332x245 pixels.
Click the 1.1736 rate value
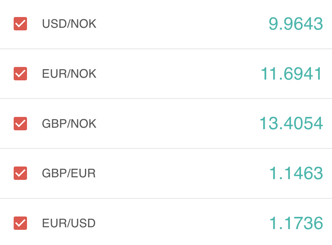coord(296,223)
